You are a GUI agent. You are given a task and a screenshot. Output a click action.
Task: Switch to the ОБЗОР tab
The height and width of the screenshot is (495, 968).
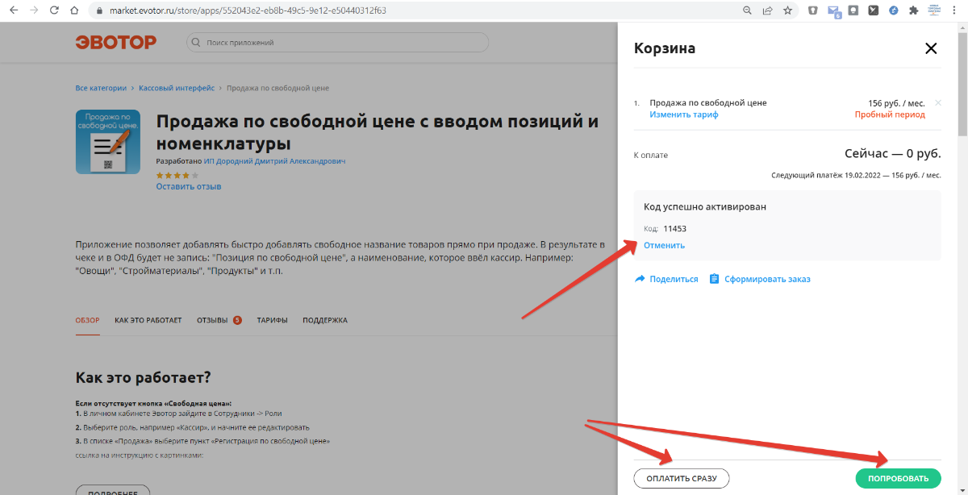click(88, 320)
